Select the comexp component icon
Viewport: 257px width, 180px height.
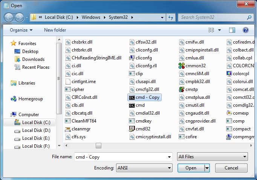coord(229,113)
